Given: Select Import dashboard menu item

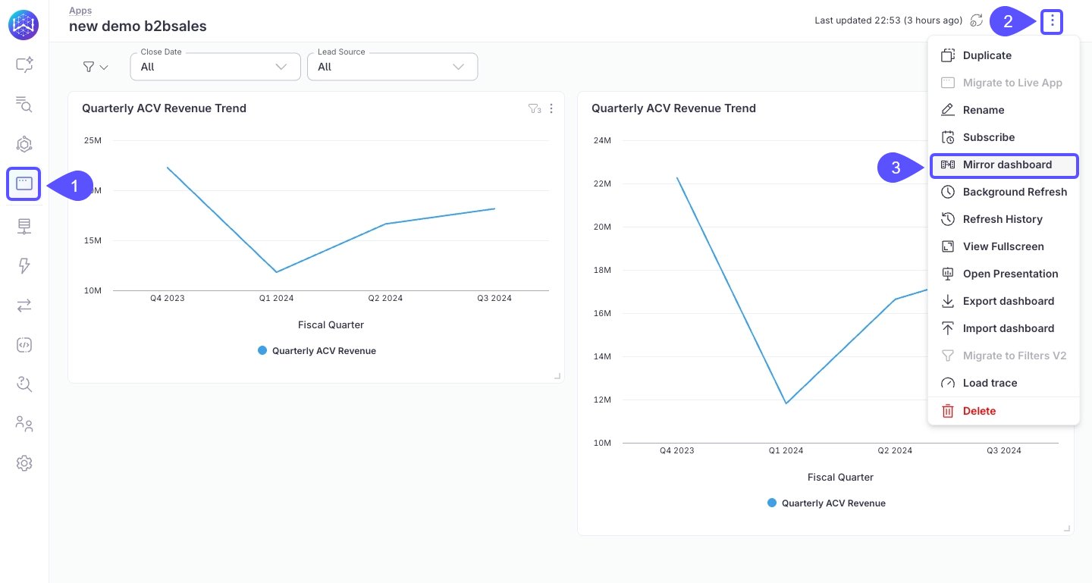Looking at the screenshot, I should (1003, 328).
